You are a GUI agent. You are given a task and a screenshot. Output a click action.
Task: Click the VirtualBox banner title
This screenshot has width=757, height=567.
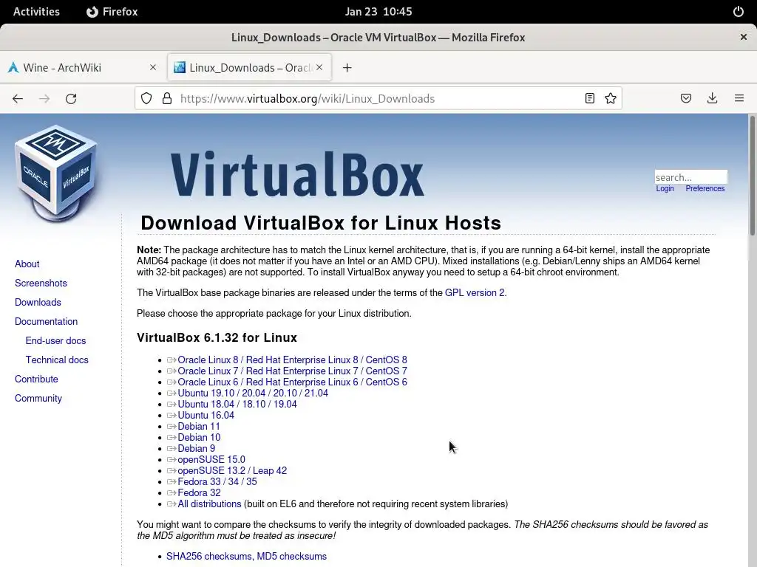[x=297, y=174]
